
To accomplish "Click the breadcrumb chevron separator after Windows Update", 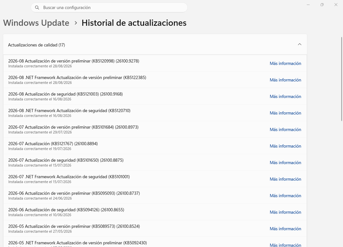I will tap(76, 23).
